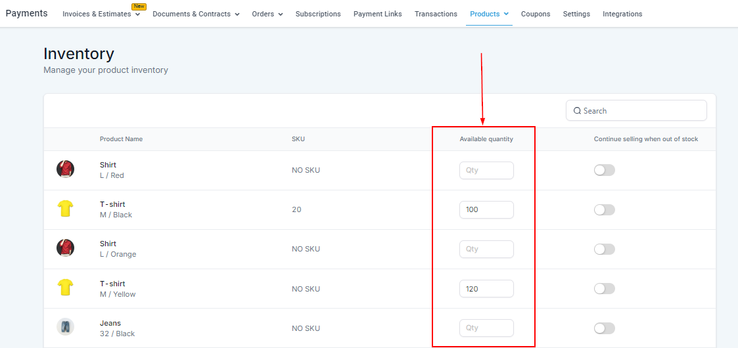Go to the Settings tab
738x348 pixels.
click(576, 14)
